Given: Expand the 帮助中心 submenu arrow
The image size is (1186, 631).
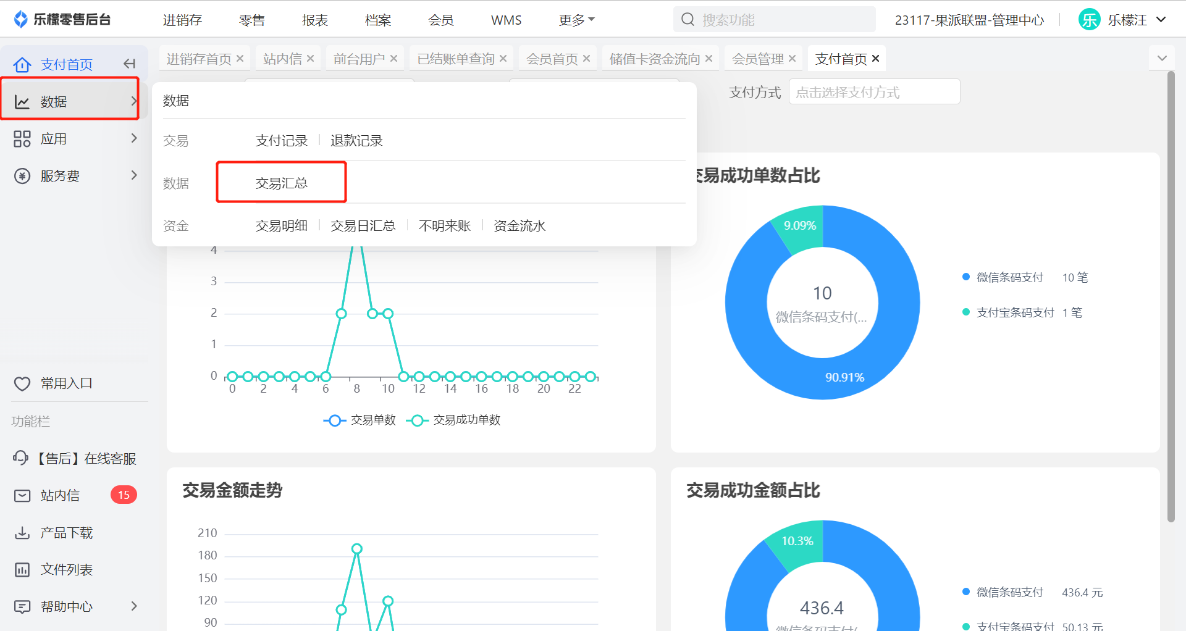Looking at the screenshot, I should coord(133,606).
